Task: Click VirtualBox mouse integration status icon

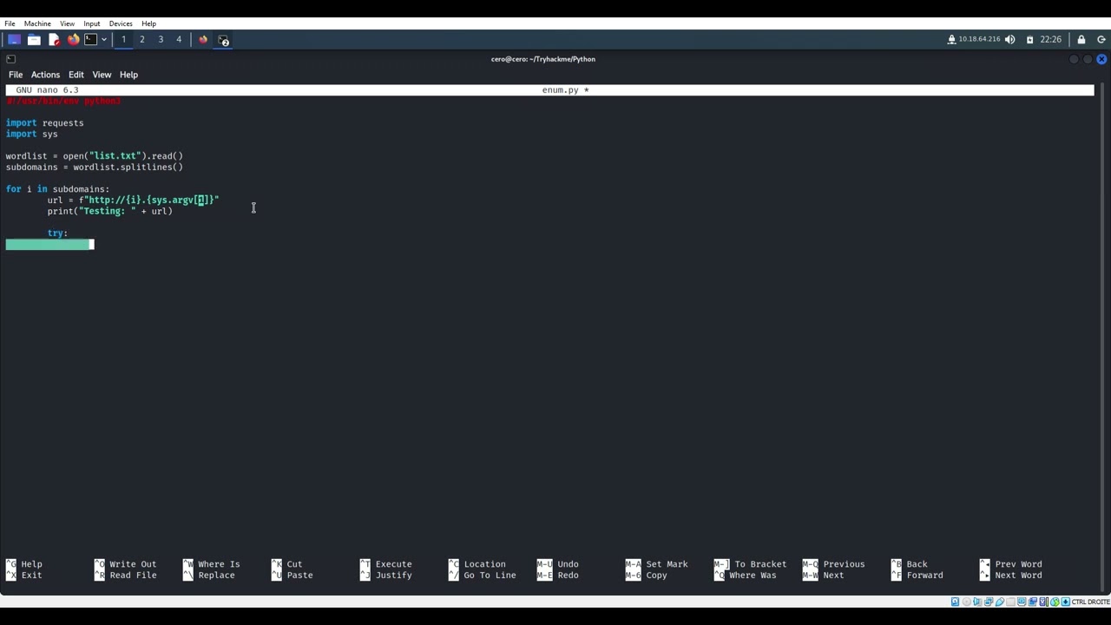Action: point(1055,602)
